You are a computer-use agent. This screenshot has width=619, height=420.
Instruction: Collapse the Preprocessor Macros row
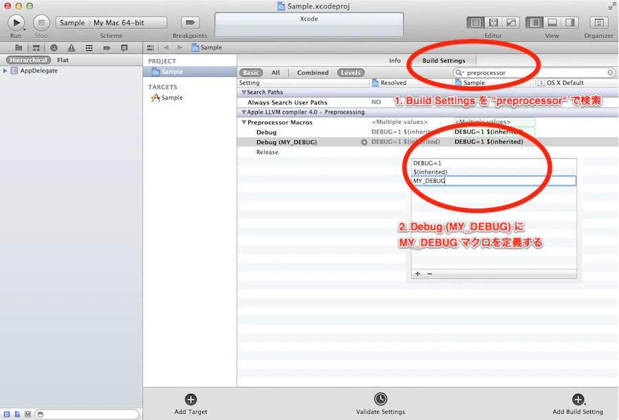[x=244, y=123]
